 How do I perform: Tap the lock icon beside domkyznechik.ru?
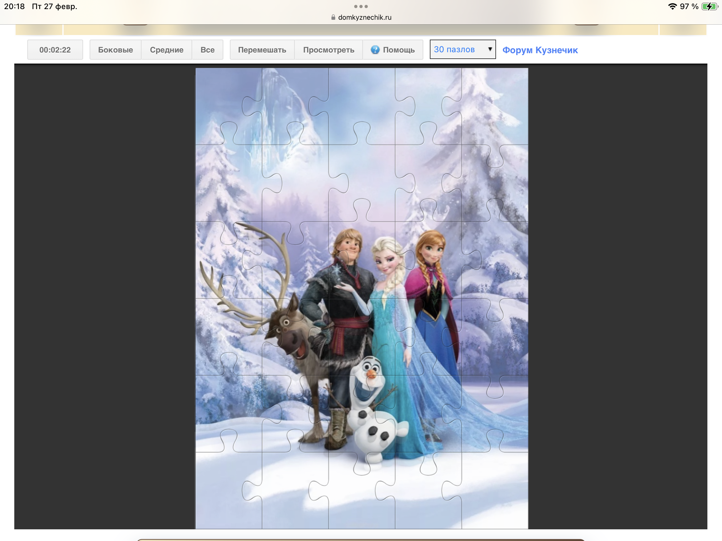(333, 18)
